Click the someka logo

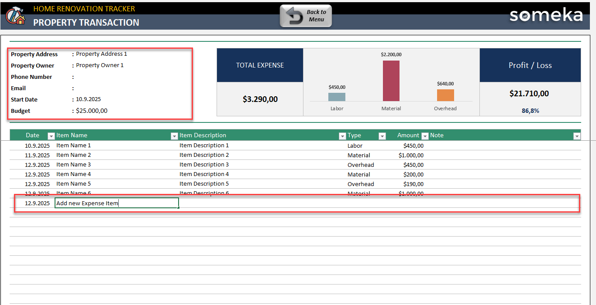tap(545, 15)
